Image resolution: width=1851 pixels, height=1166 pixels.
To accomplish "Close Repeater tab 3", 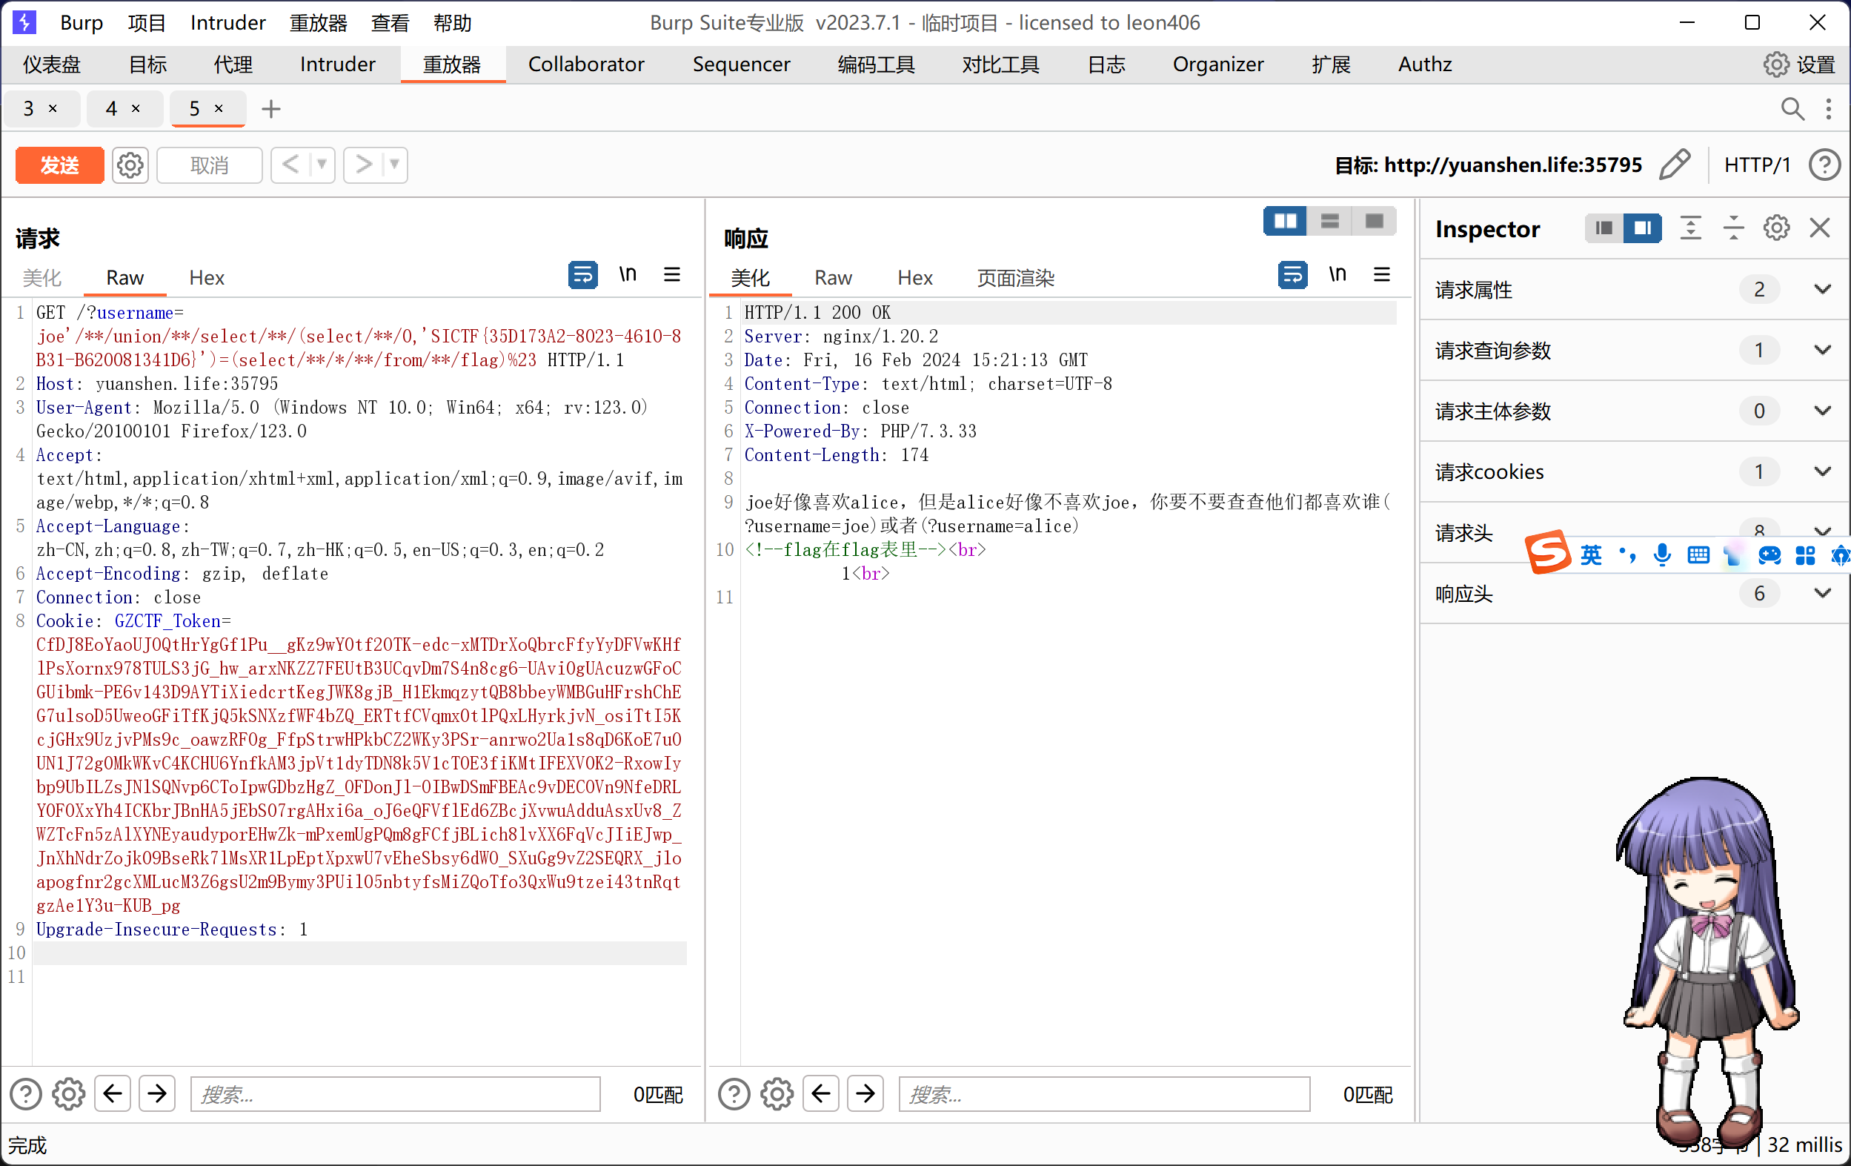I will (53, 108).
